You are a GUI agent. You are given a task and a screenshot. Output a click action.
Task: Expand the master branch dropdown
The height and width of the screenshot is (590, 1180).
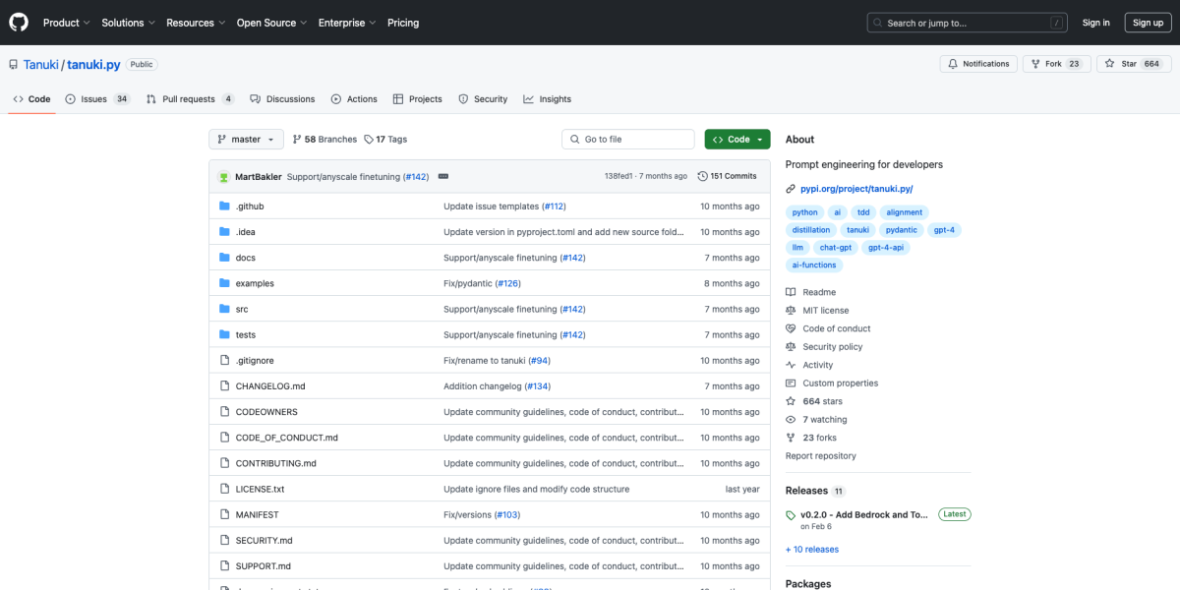pos(246,140)
